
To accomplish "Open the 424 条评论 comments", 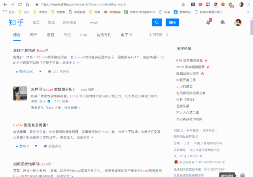I will (x=59, y=72).
